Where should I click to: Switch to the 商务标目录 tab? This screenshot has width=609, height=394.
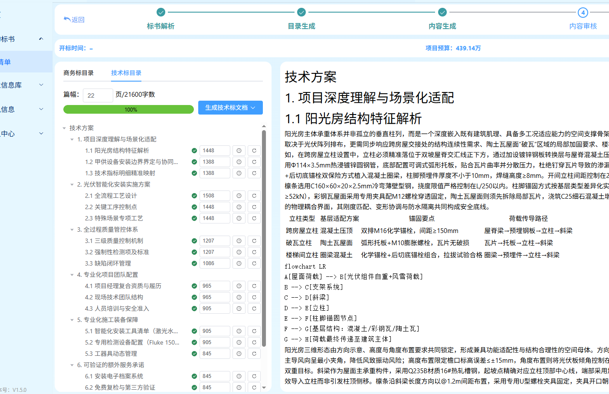tap(79, 73)
